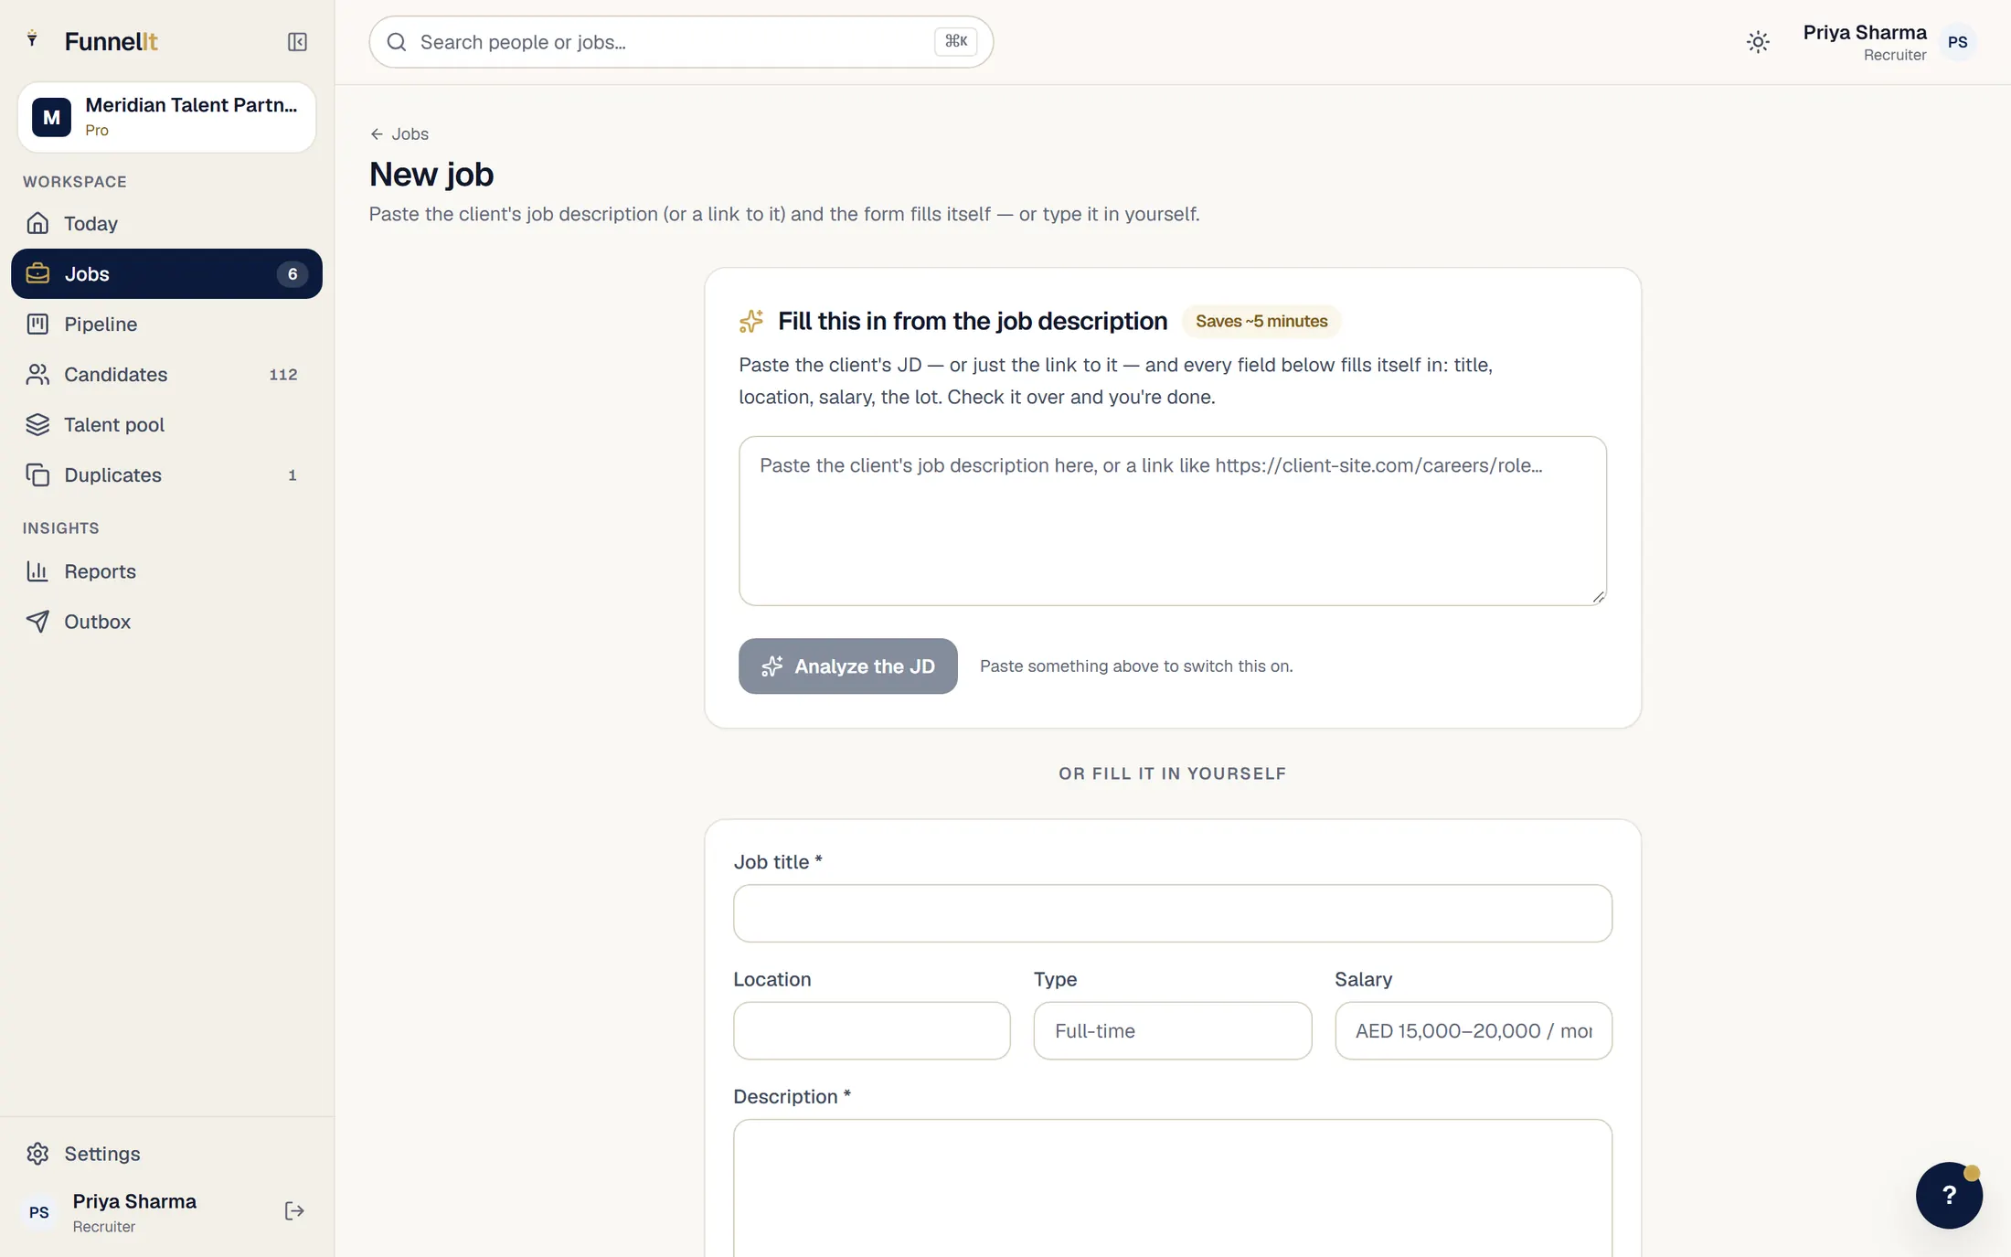
Task: Open the Meridian Talent Partners workspace switcher
Action: (167, 117)
